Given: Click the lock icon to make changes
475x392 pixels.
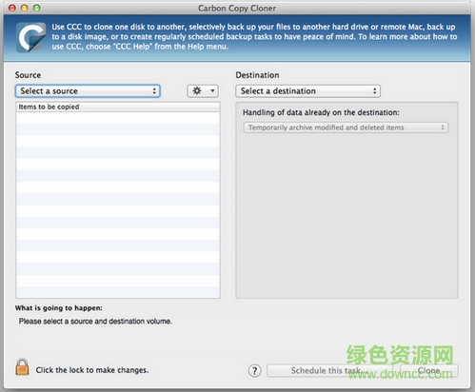Looking at the screenshot, I should click(x=22, y=367).
